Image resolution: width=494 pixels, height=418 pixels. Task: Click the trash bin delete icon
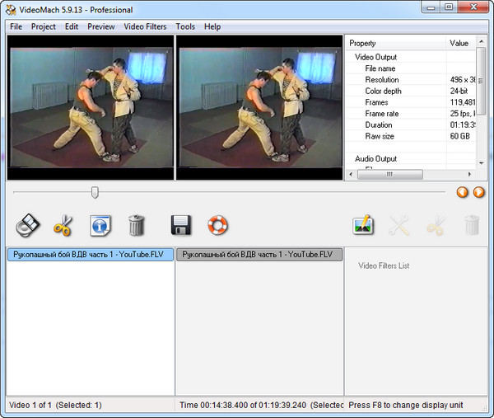tap(137, 224)
